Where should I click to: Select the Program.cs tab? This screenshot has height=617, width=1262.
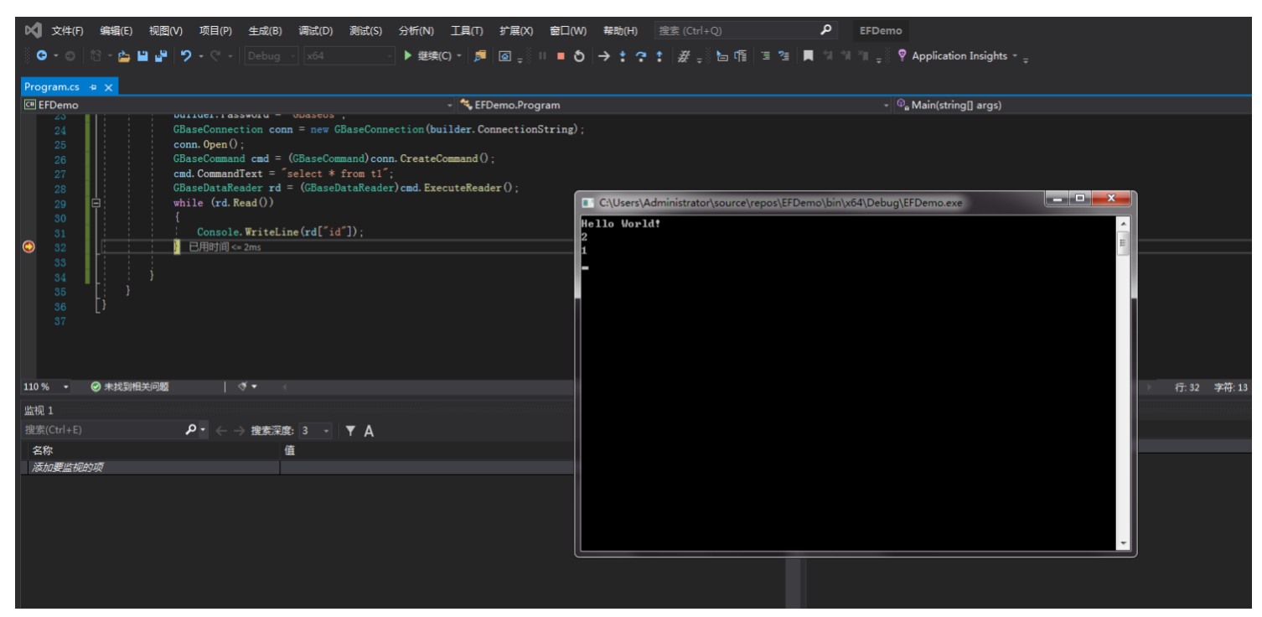coord(52,87)
